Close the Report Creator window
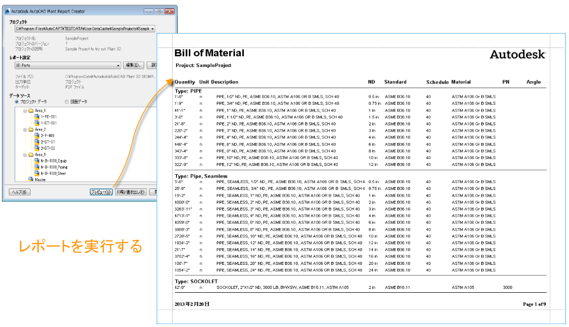 tap(169, 12)
